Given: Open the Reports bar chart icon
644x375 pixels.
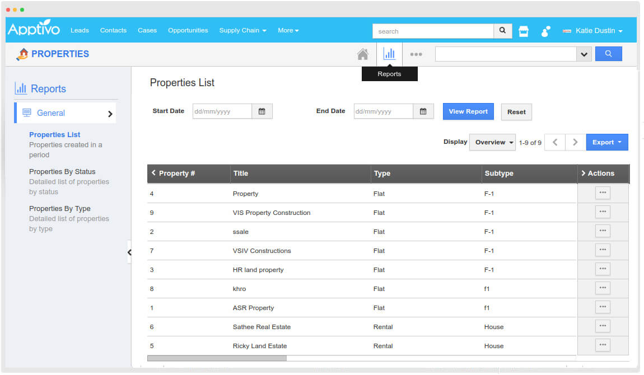Looking at the screenshot, I should 389,54.
